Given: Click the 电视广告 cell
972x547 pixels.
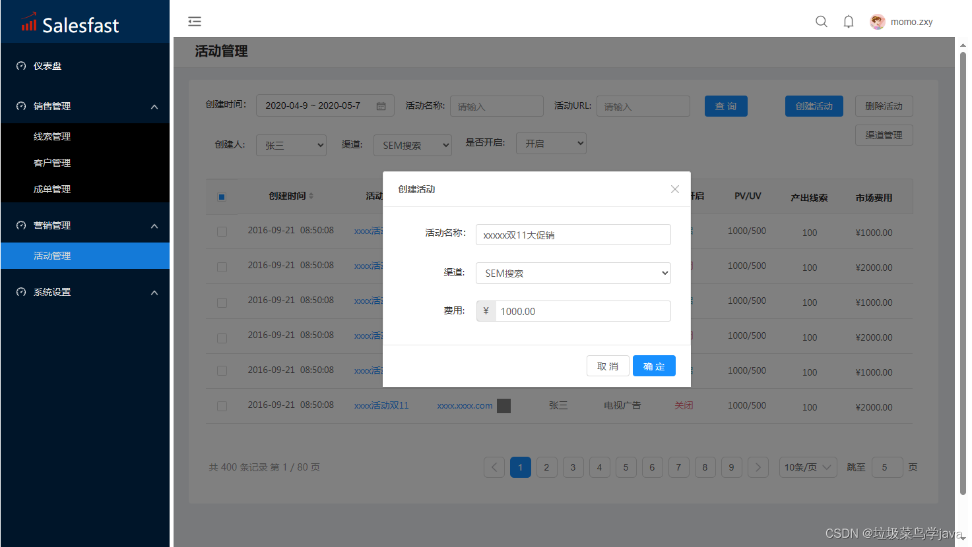Looking at the screenshot, I should [x=622, y=405].
